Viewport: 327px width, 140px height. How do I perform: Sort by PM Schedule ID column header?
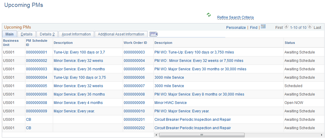(37, 43)
